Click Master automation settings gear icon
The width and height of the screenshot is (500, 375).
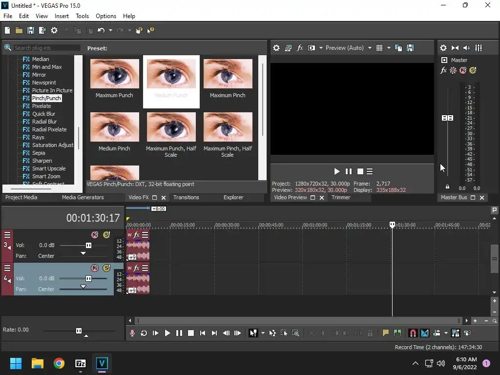[x=453, y=70]
